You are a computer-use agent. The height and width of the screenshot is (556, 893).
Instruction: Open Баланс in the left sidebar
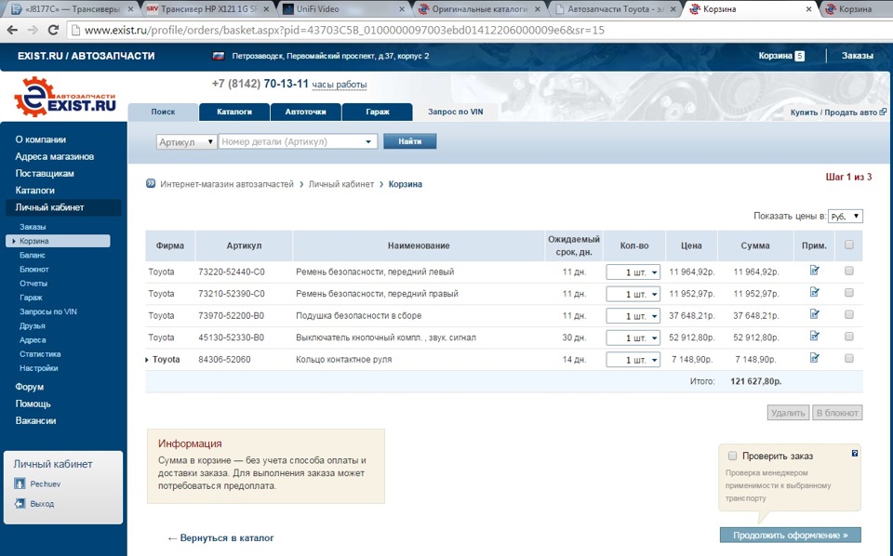pyautogui.click(x=32, y=255)
